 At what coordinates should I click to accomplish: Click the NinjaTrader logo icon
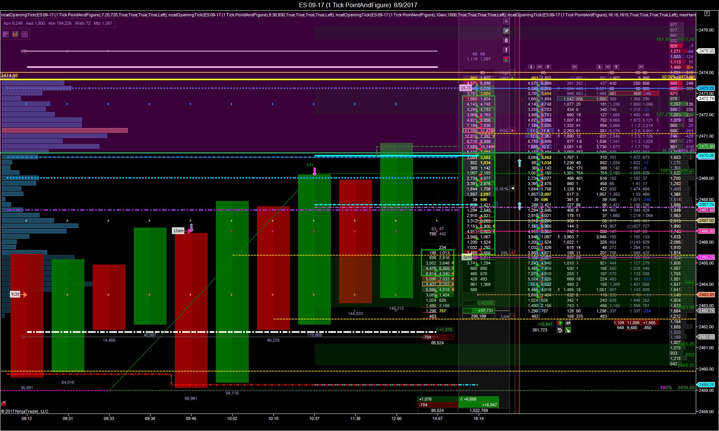pos(4,404)
